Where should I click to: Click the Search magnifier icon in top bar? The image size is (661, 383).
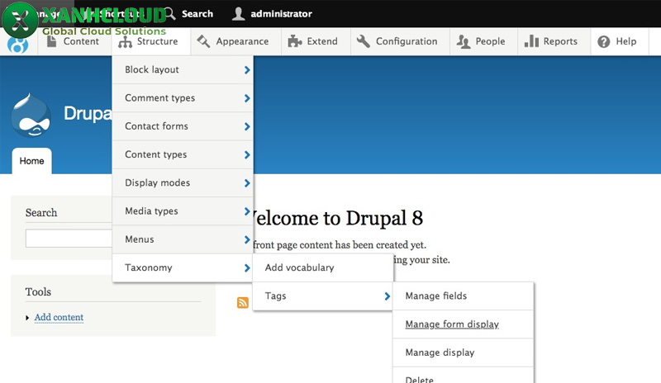170,13
